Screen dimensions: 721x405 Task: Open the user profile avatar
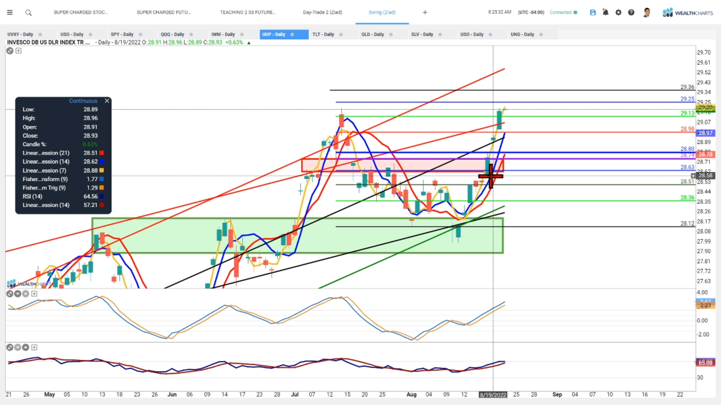pos(647,12)
